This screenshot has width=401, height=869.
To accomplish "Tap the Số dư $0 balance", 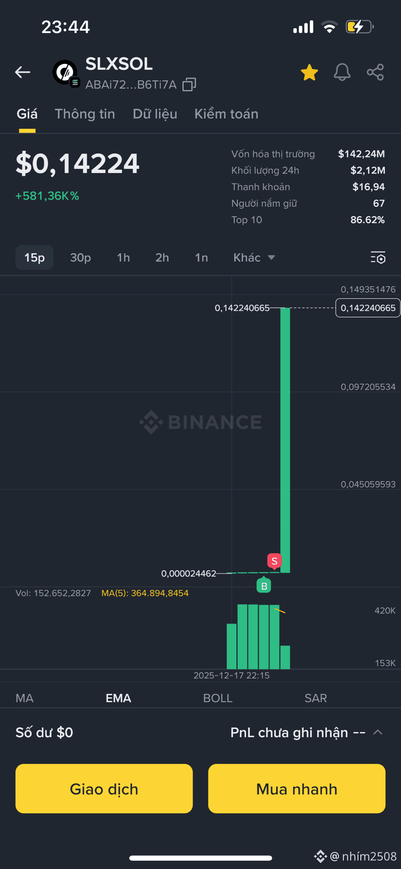I will [44, 732].
